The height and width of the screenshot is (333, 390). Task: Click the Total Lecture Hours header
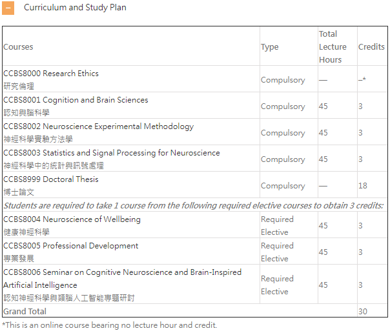[330, 47]
